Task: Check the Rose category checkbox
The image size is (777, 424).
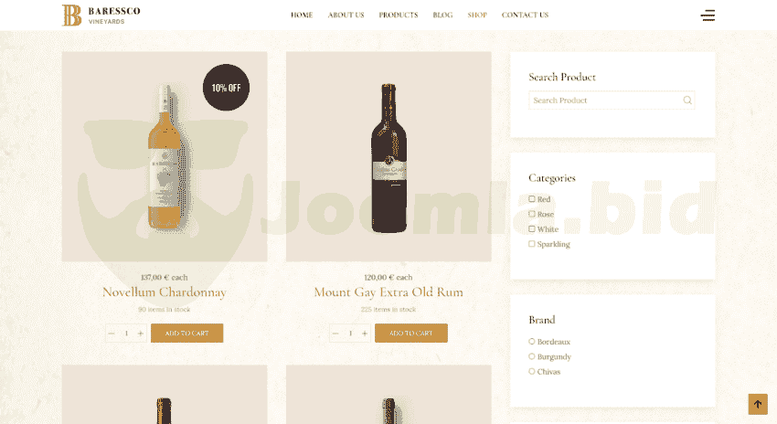Action: click(x=532, y=214)
